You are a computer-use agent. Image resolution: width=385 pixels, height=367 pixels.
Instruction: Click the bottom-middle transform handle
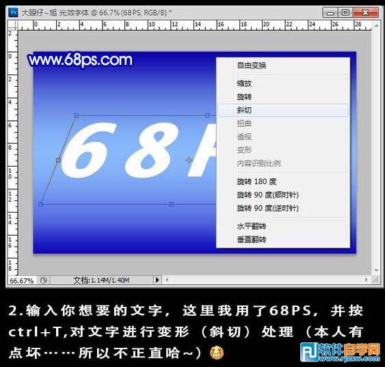click(172, 204)
